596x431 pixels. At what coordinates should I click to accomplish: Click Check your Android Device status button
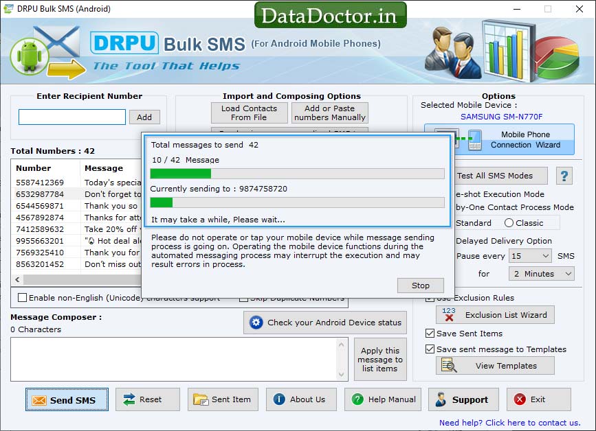(x=325, y=323)
